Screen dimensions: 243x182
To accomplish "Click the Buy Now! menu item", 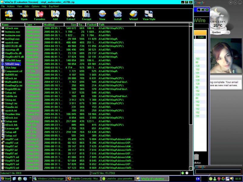I will [x=54, y=6].
